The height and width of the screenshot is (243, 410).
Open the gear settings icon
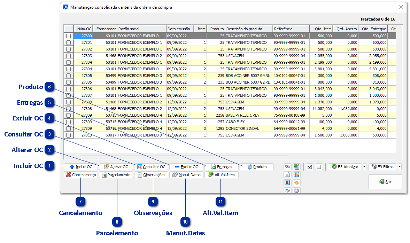click(296, 191)
